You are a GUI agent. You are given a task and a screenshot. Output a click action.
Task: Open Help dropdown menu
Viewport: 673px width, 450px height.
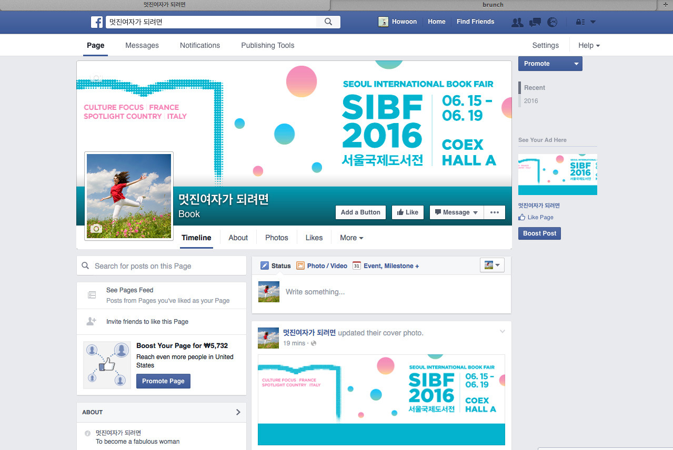[x=589, y=45]
